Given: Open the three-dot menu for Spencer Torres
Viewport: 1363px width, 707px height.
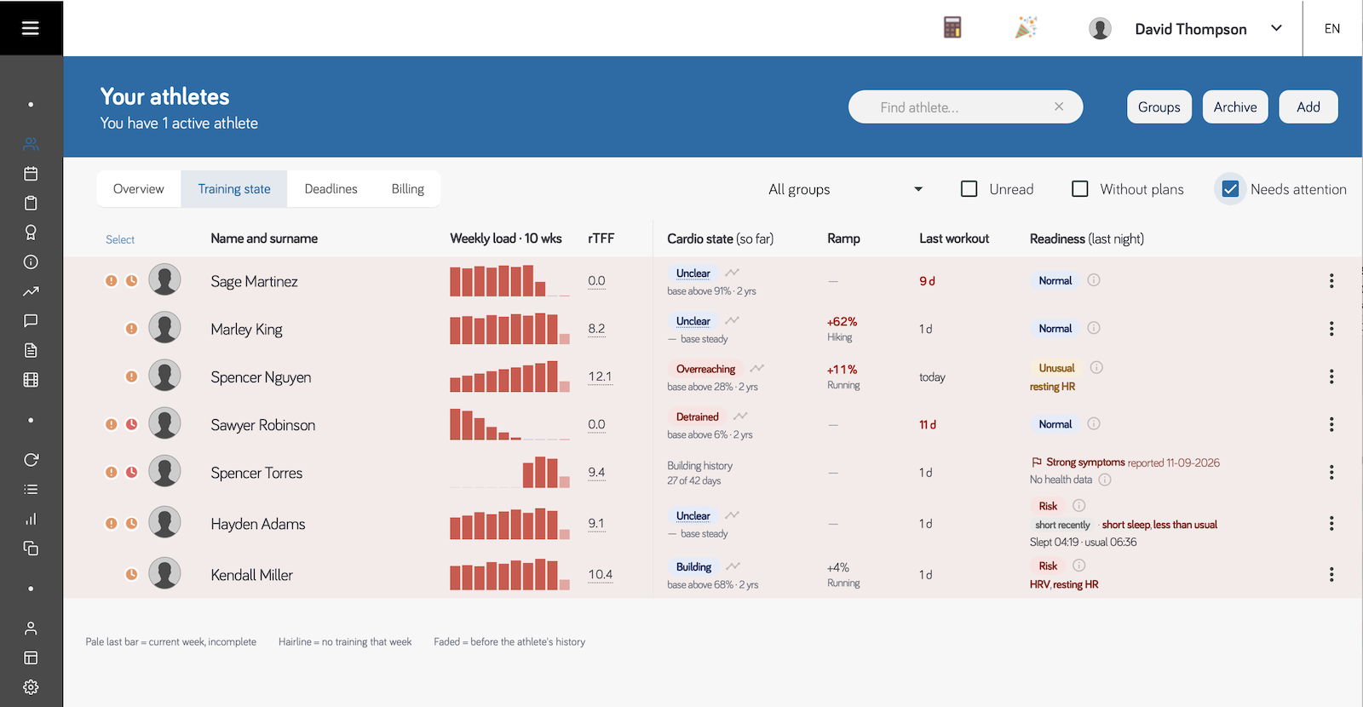Looking at the screenshot, I should click(1331, 472).
